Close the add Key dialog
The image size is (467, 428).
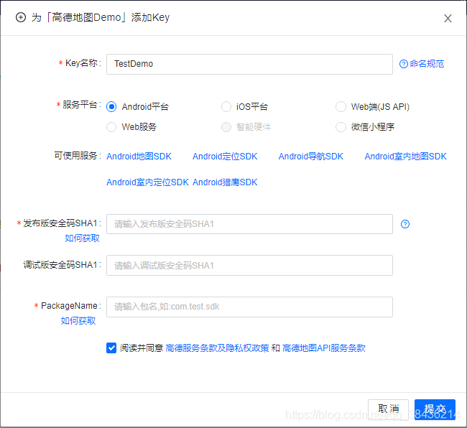(x=448, y=19)
